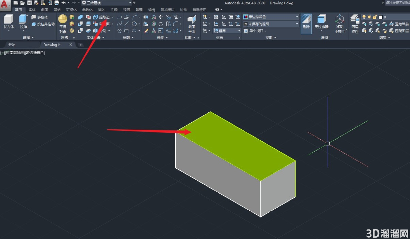Select the 长方体 box tool

[x=9, y=22]
